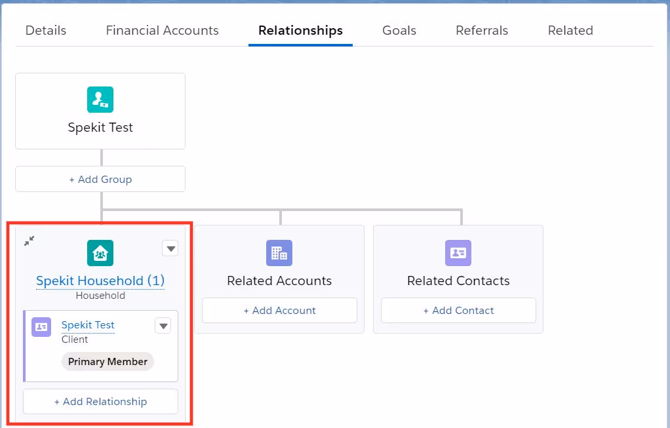Viewport: 670px width, 428px height.
Task: Click the Spekit Test person account icon
Action: [100, 100]
